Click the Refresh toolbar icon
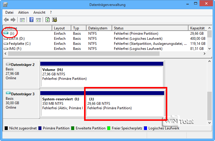This screenshot has height=141, width=215. (x=47, y=20)
